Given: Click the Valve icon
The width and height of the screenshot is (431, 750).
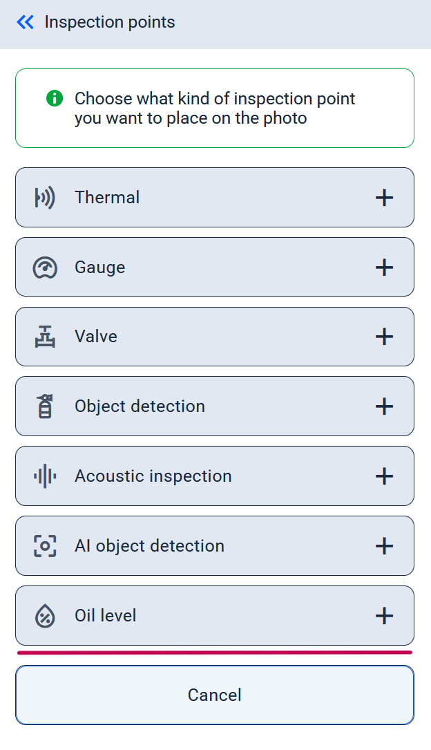Looking at the screenshot, I should (45, 337).
